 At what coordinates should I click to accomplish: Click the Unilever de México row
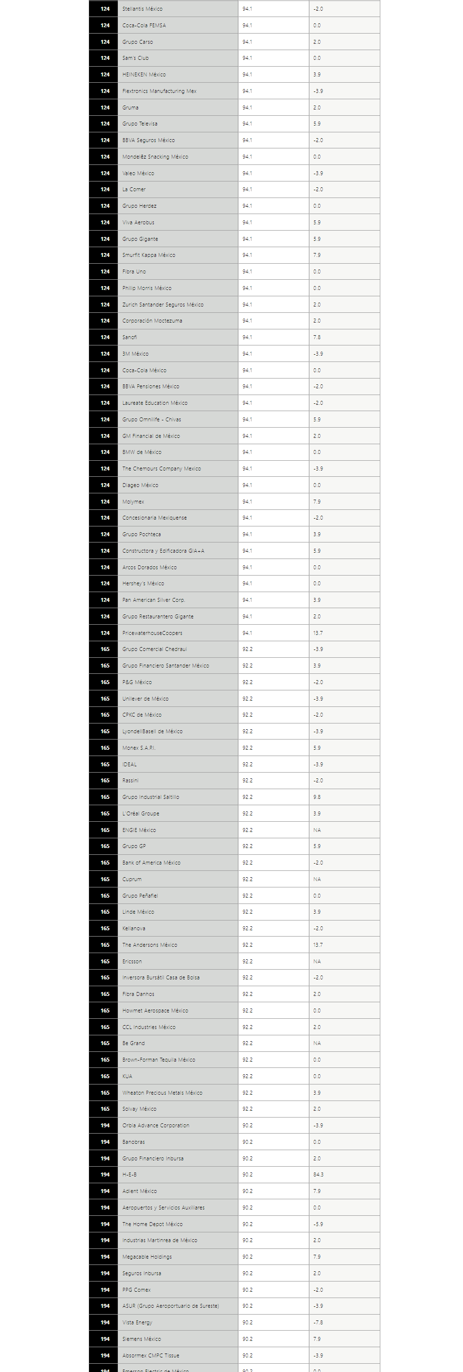[235, 699]
